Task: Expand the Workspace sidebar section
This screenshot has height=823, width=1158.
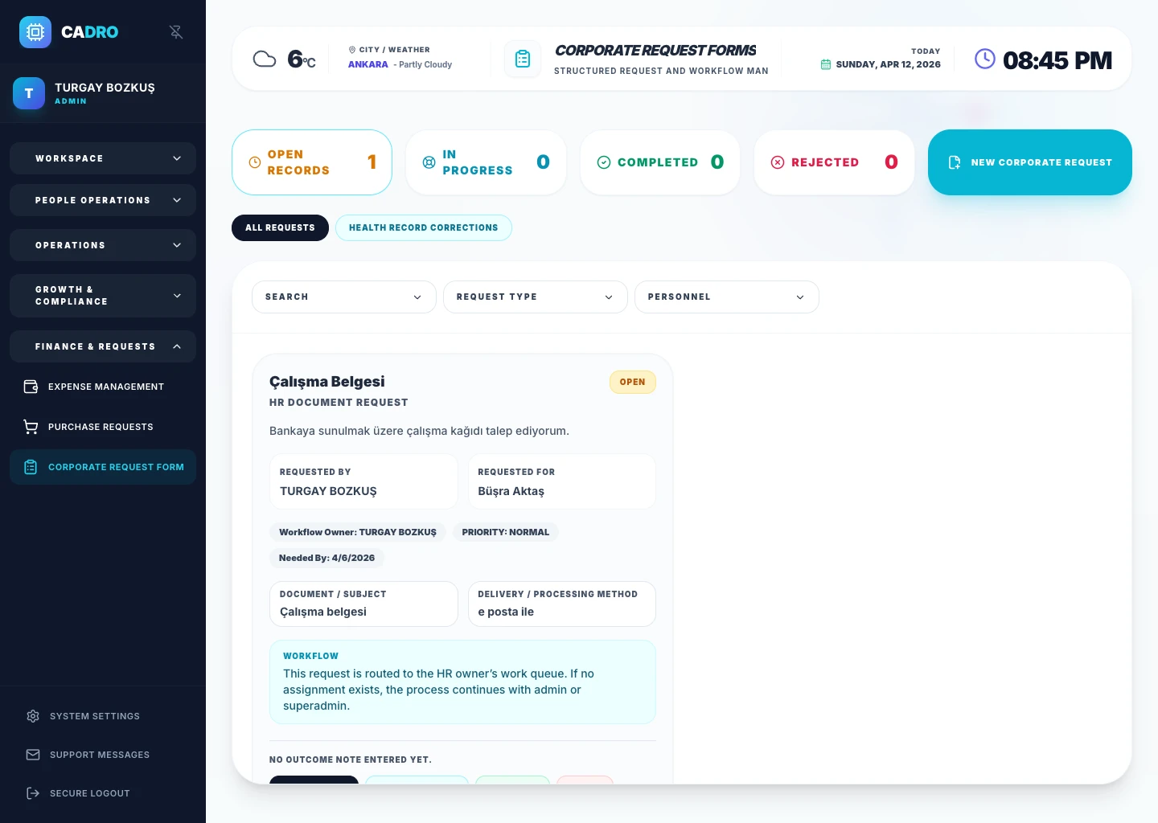Action: click(x=103, y=158)
